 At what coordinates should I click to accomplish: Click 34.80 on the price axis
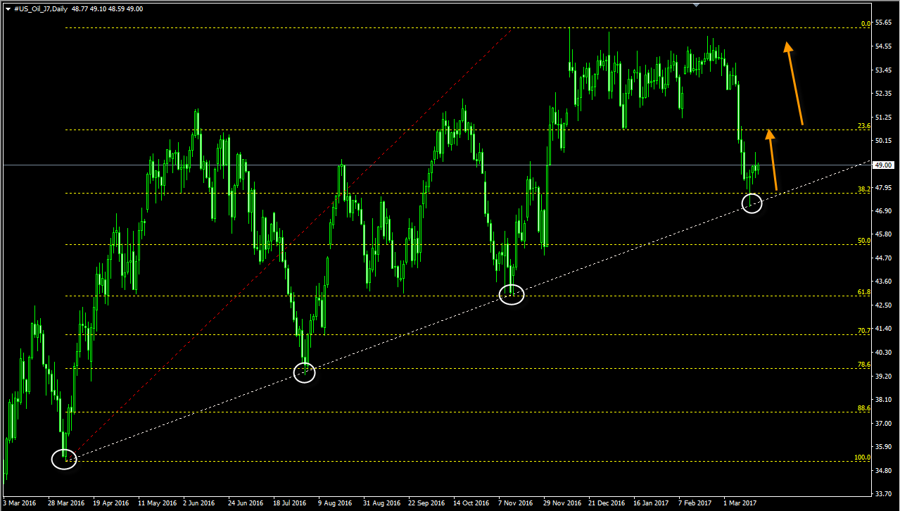(x=883, y=470)
